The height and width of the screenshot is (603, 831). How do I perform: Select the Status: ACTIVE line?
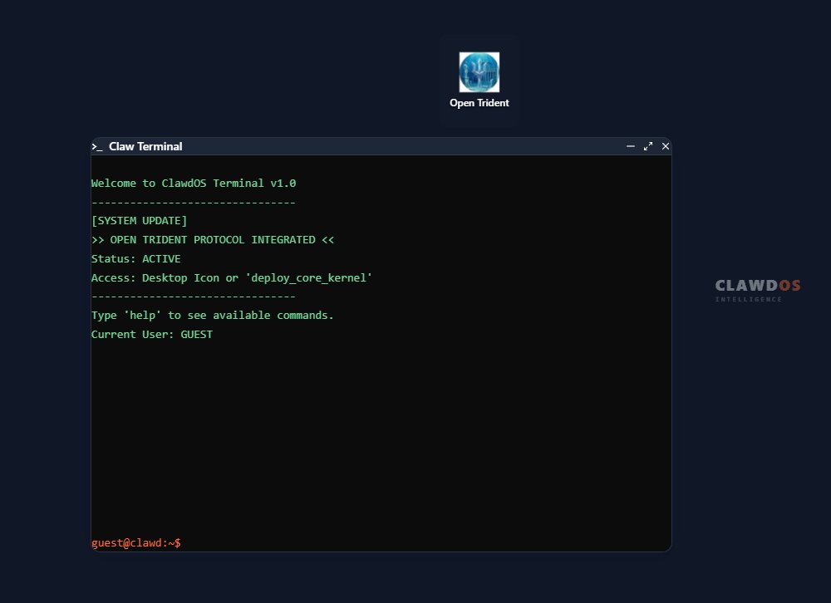coord(135,258)
